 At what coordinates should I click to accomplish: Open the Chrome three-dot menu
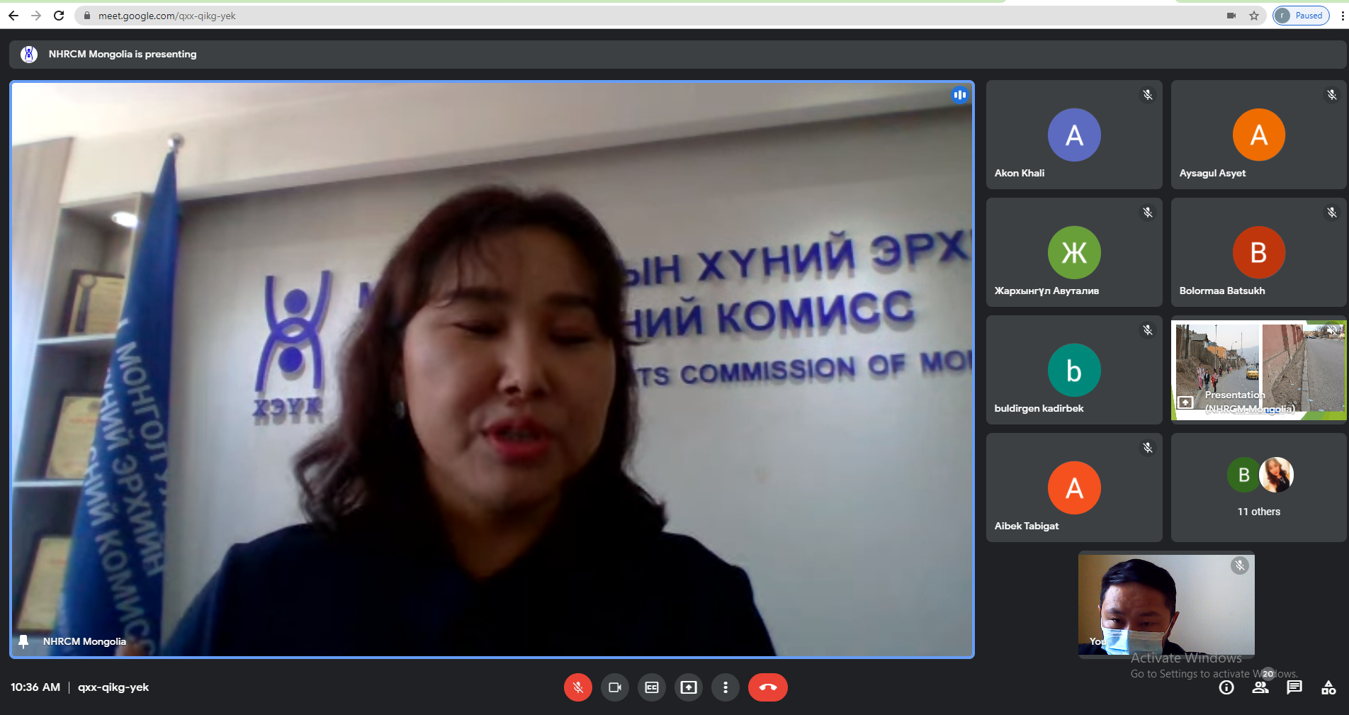pyautogui.click(x=1342, y=16)
